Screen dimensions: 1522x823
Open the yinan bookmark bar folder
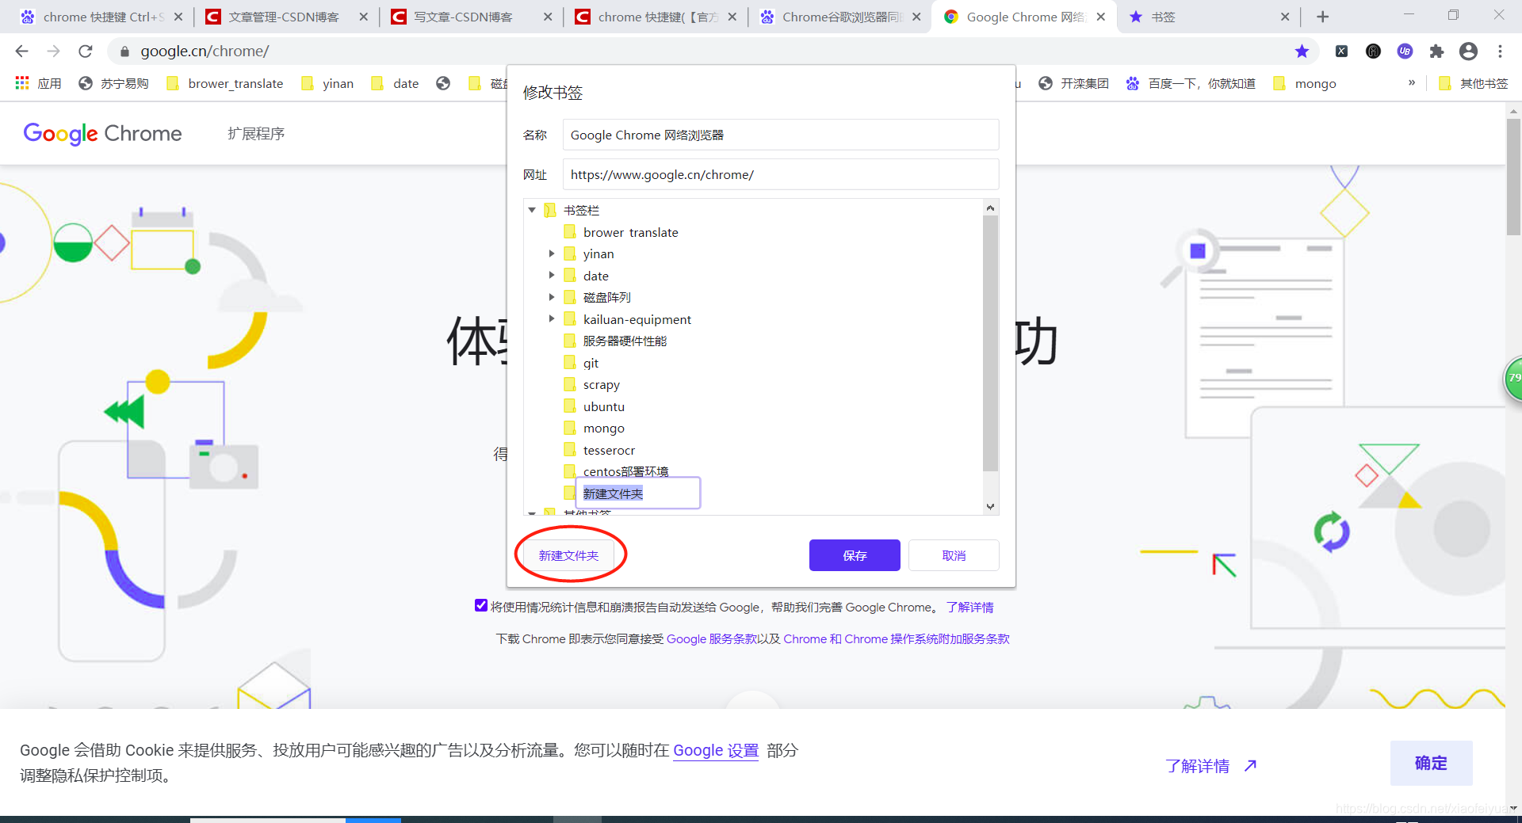(x=327, y=83)
